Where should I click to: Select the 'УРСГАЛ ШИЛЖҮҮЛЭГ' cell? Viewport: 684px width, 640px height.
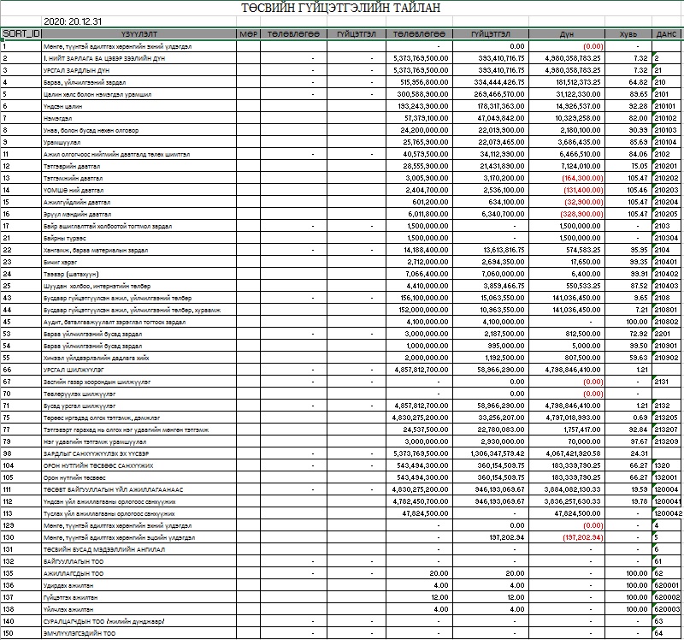74,370
